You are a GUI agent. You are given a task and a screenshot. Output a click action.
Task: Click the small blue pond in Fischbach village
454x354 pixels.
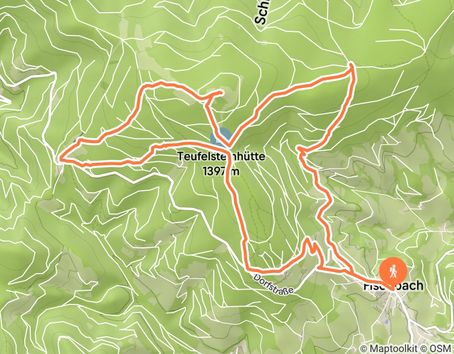(385, 322)
